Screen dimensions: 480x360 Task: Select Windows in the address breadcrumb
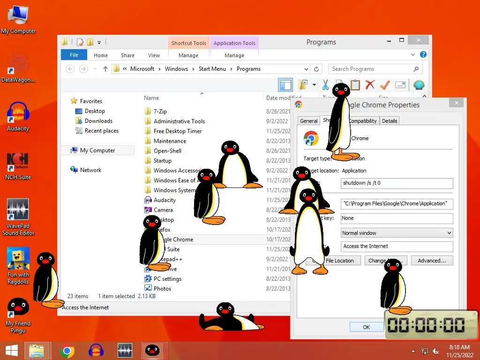[176, 69]
